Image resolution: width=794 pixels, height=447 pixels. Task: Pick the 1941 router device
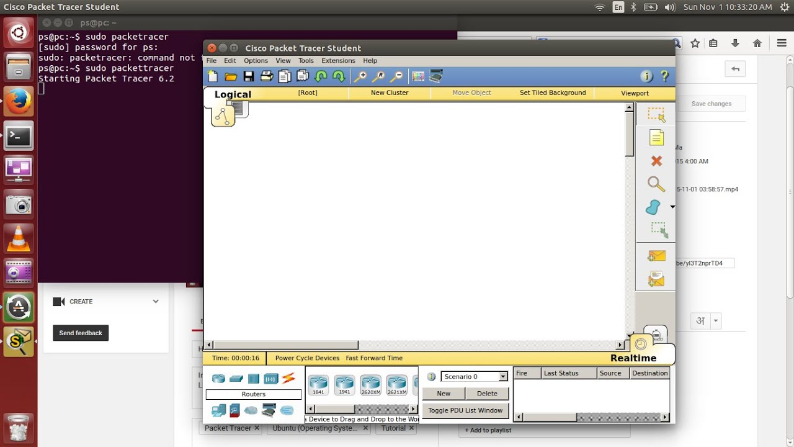344,385
